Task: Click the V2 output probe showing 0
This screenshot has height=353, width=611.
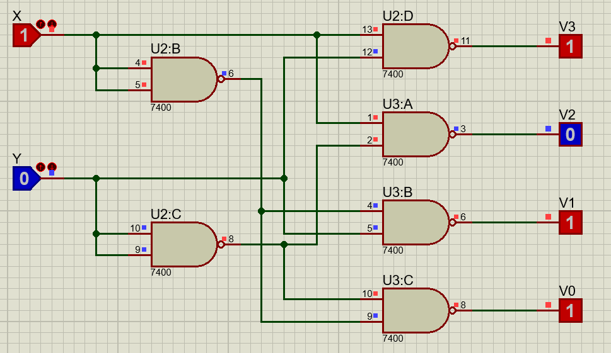Action: (570, 134)
